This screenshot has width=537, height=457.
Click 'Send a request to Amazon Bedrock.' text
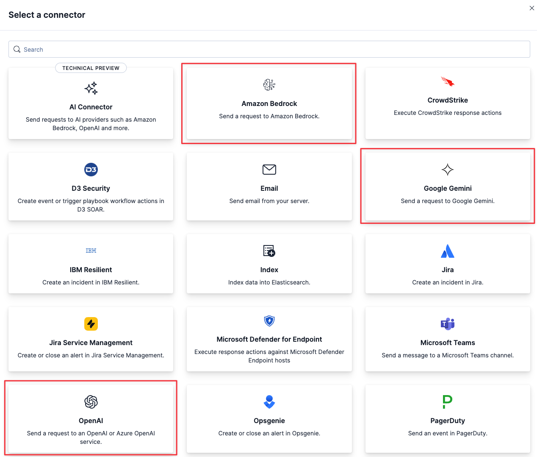point(269,116)
